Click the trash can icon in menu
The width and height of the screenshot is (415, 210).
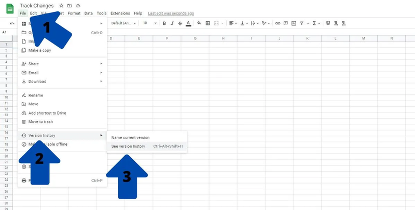pyautogui.click(x=24, y=122)
